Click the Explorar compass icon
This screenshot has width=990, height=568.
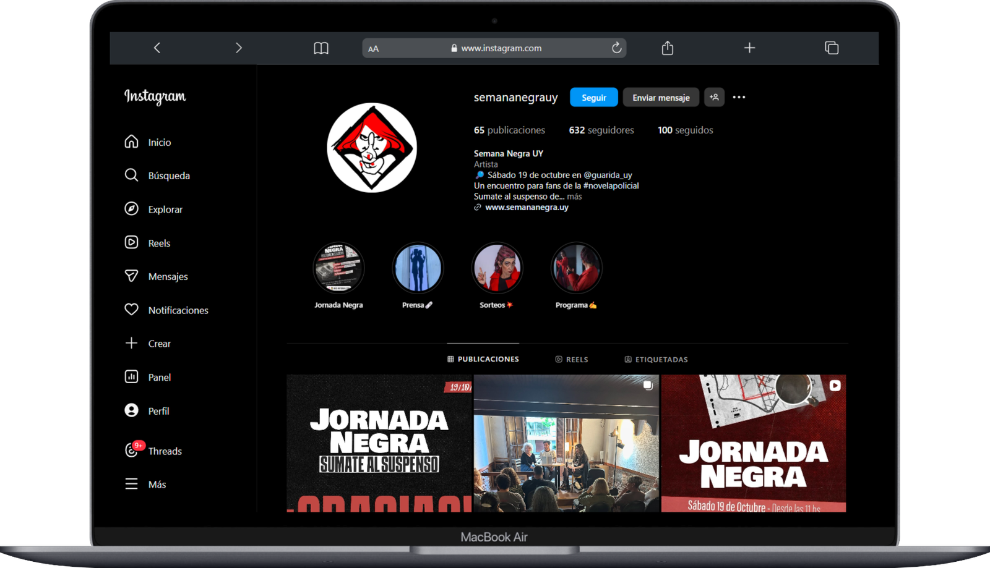pyautogui.click(x=131, y=209)
